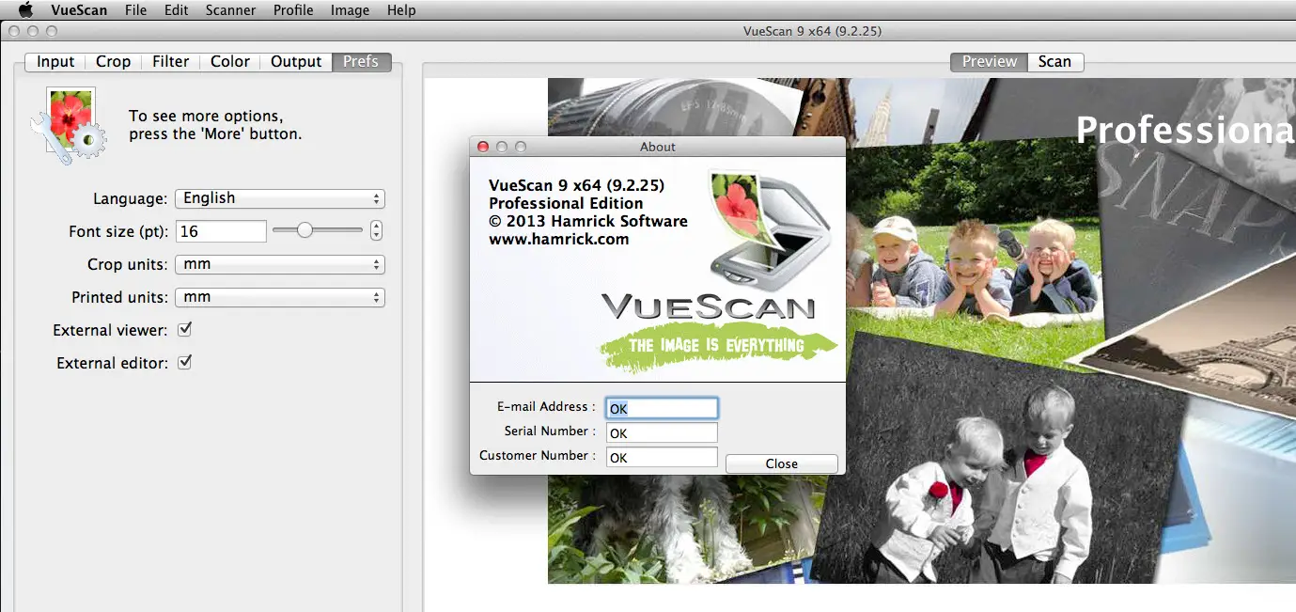Switch to the Crop tab
The width and height of the screenshot is (1296, 612).
click(113, 62)
